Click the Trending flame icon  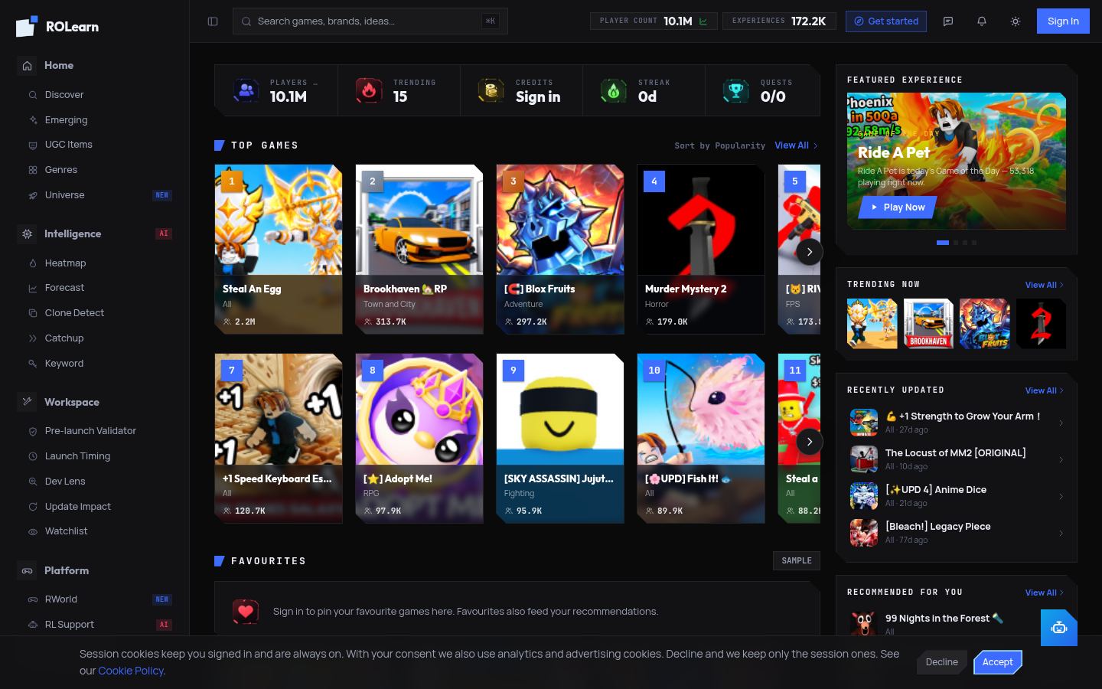369,90
